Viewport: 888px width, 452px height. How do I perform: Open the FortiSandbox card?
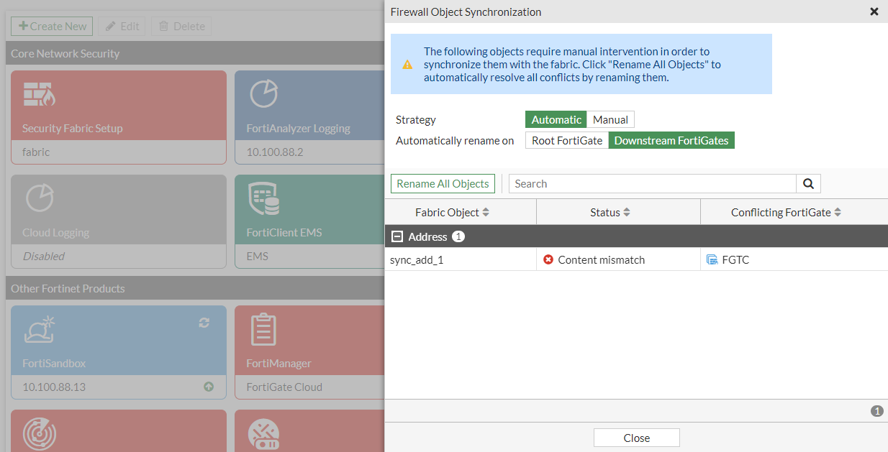(119, 352)
